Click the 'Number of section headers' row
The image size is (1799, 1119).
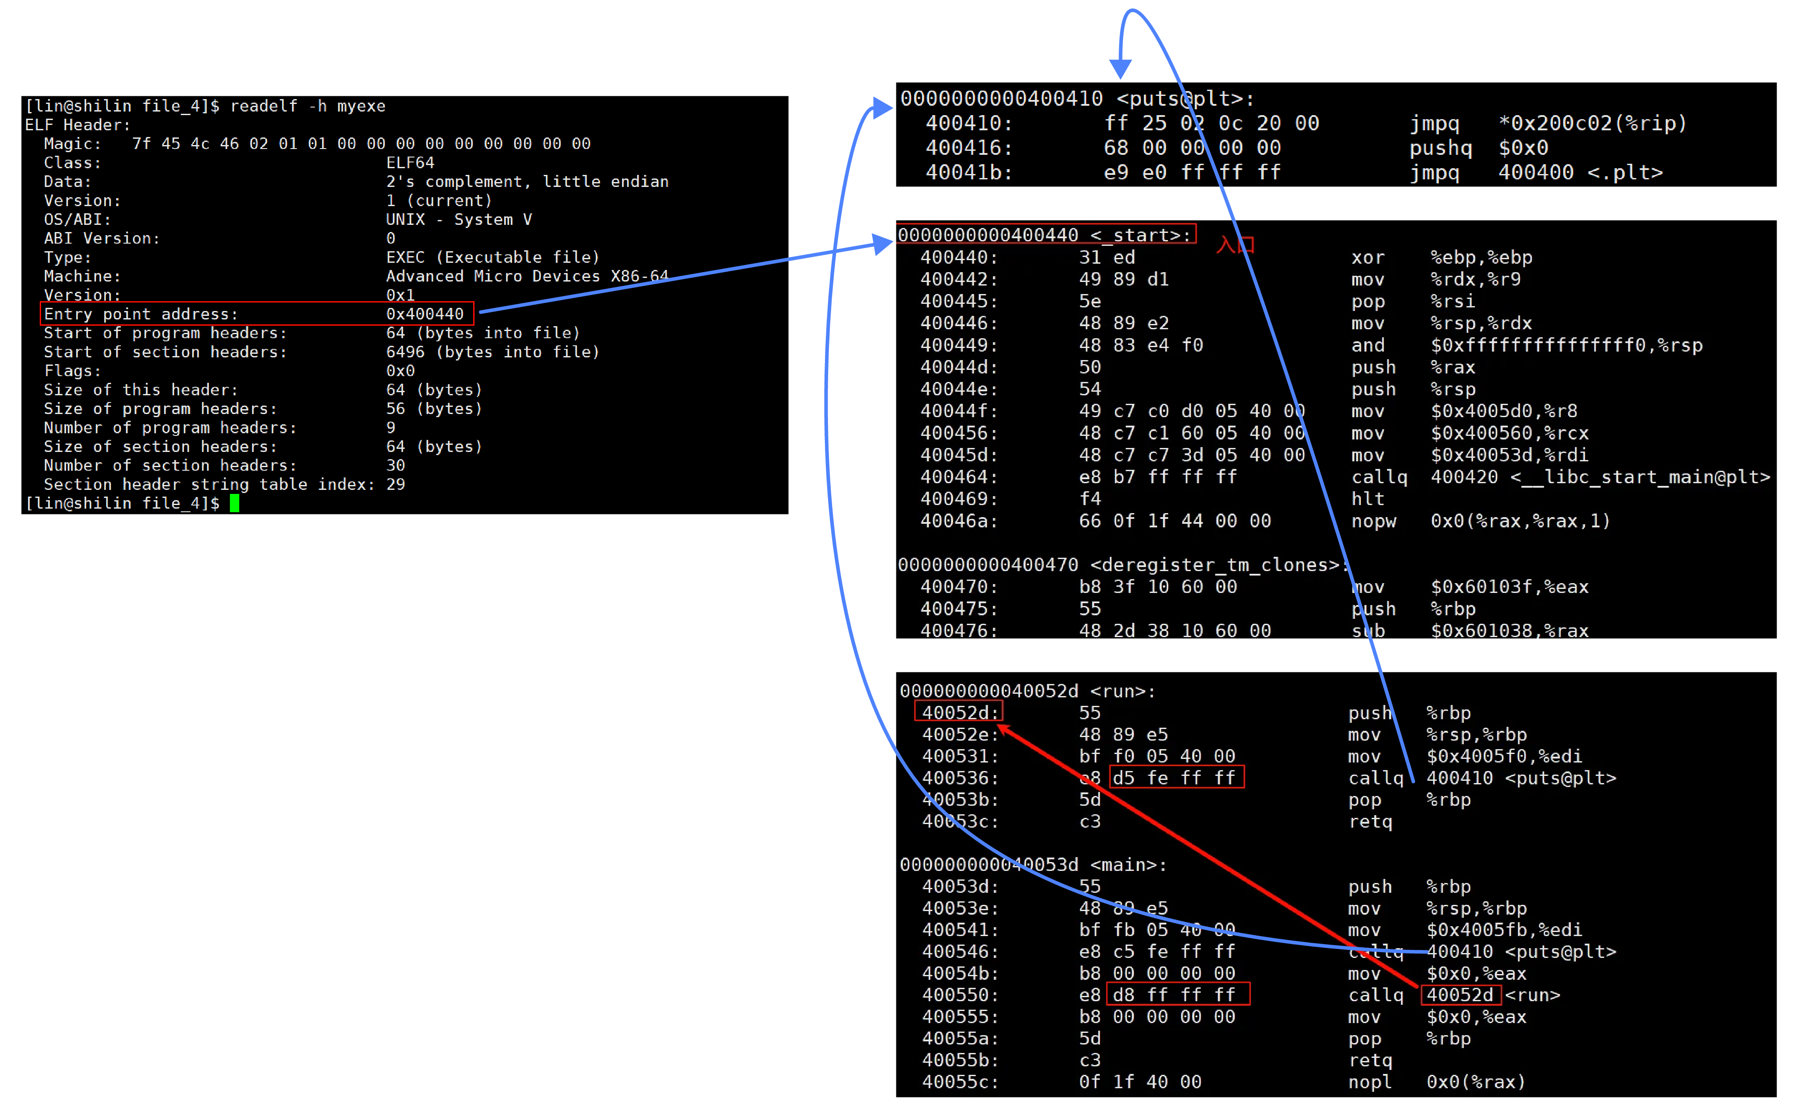(x=224, y=465)
